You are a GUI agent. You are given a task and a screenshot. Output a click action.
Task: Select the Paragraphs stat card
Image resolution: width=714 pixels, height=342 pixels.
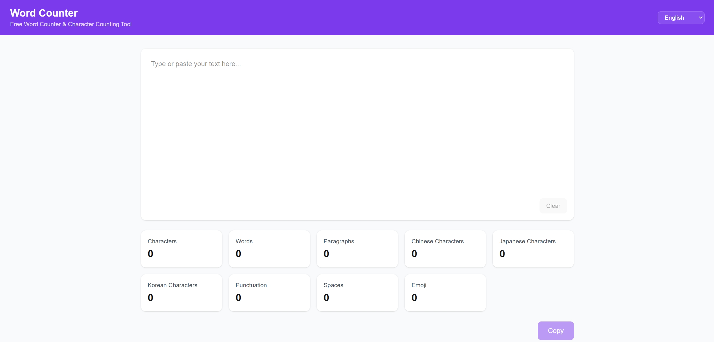(357, 249)
